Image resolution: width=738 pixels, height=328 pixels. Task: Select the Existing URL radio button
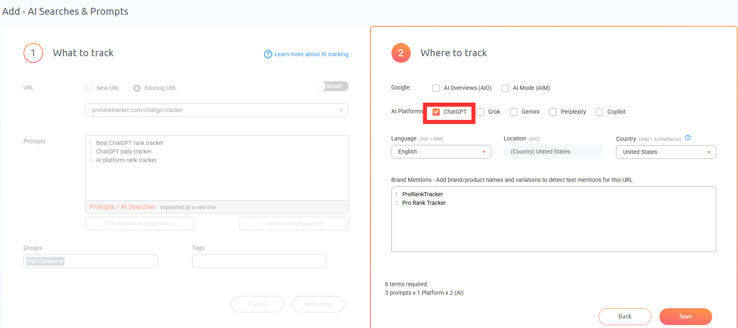[x=137, y=88]
